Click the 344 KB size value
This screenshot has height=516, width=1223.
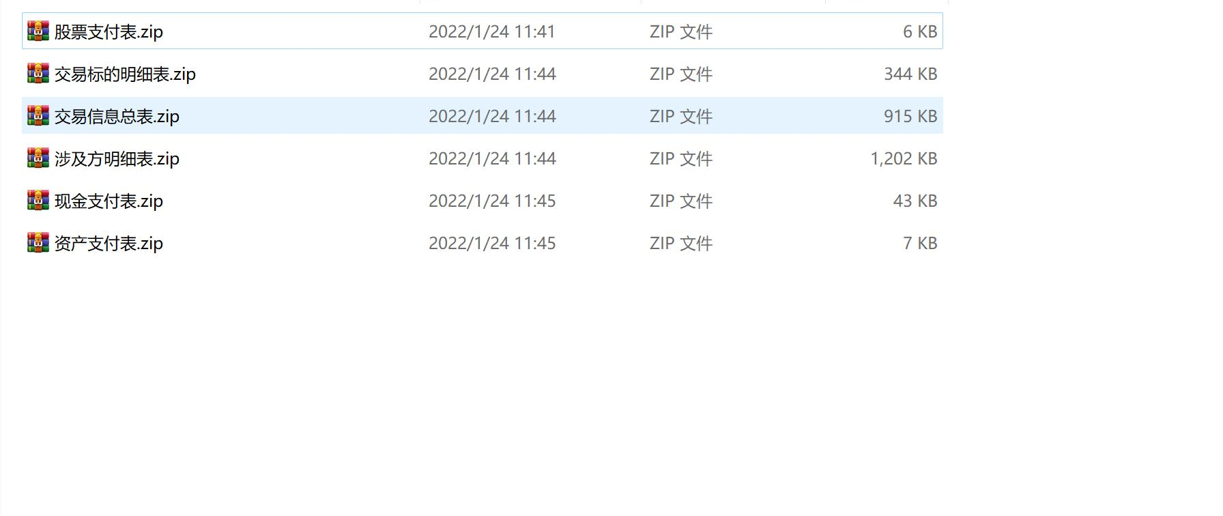point(910,74)
